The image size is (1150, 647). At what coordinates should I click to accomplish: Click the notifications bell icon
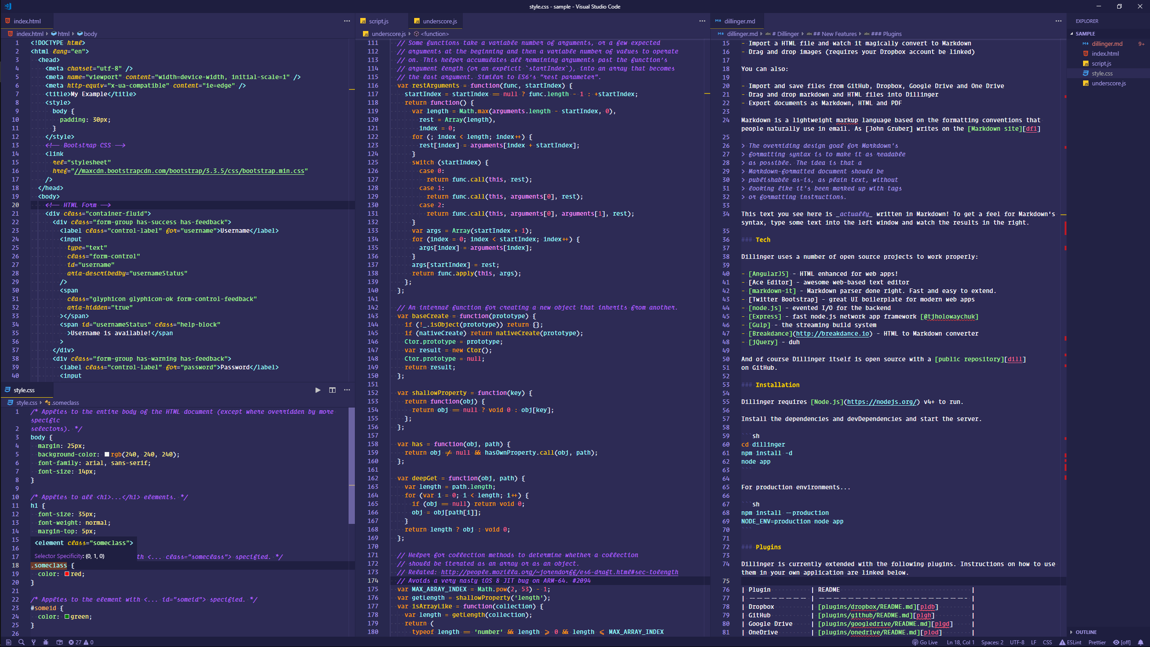click(x=1141, y=643)
